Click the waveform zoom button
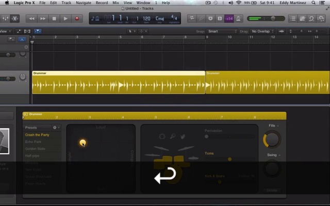330x206 pixels. (281, 31)
